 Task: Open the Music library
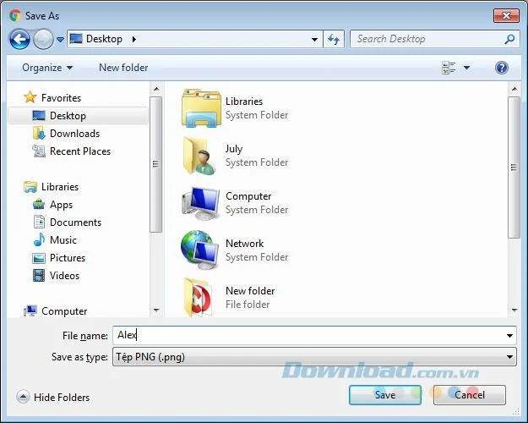[x=63, y=240]
